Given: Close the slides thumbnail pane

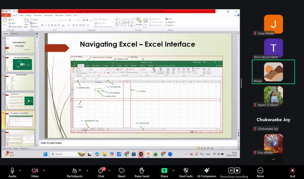Looking at the screenshot, I should click(x=37, y=33).
